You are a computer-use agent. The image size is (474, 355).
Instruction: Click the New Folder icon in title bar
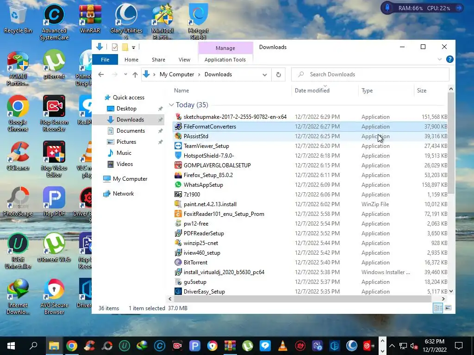point(125,47)
